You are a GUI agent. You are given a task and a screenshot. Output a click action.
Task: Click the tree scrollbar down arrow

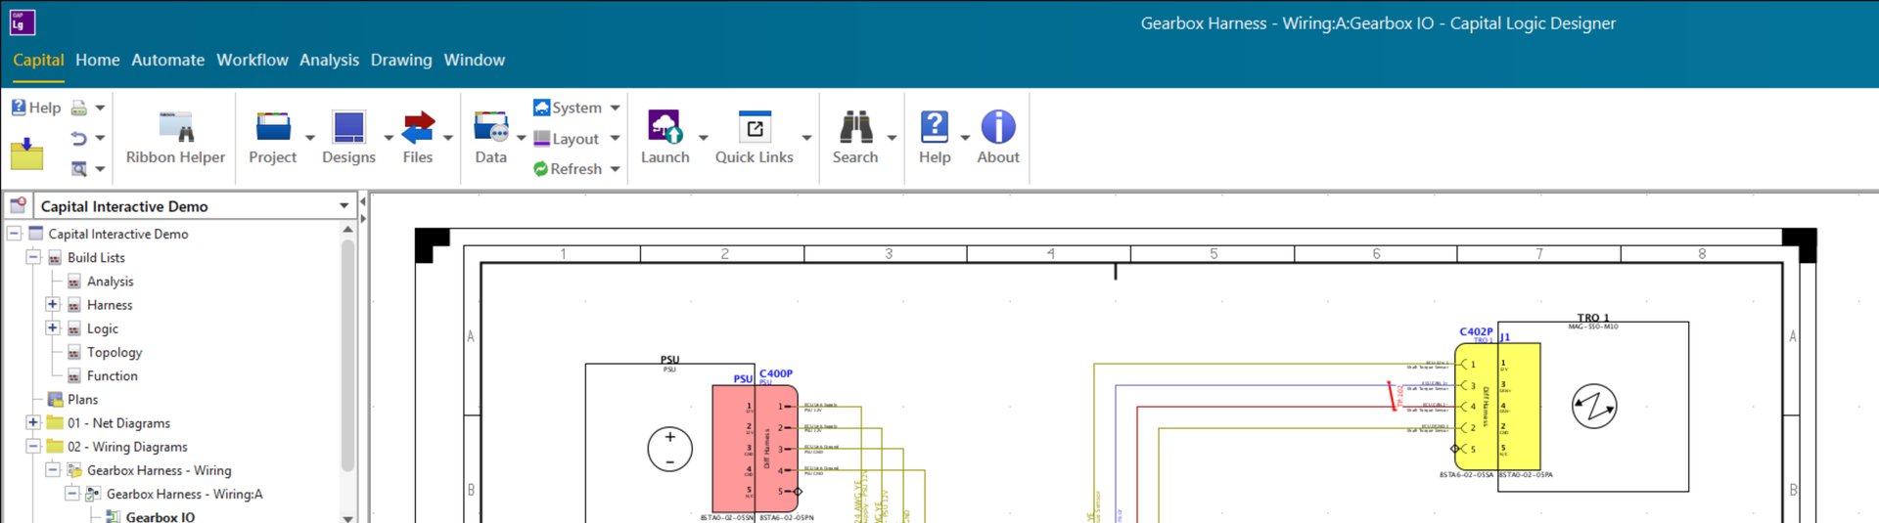347,517
